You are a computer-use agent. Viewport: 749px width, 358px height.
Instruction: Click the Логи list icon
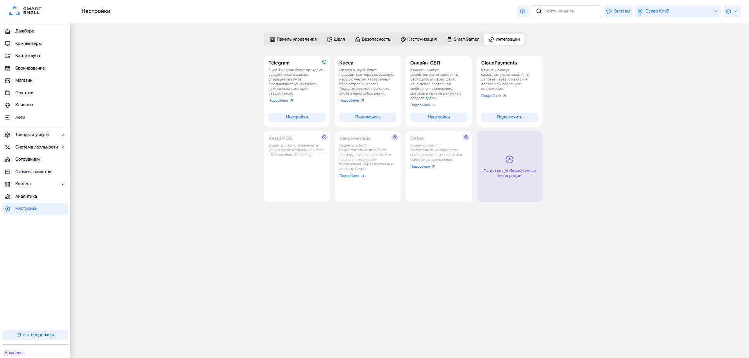pos(7,118)
